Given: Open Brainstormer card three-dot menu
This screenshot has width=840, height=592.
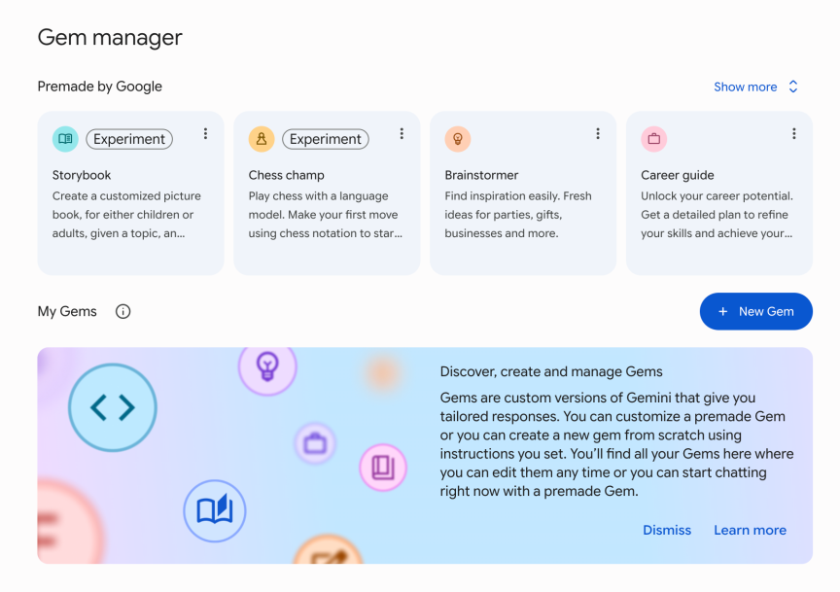Looking at the screenshot, I should [x=597, y=134].
